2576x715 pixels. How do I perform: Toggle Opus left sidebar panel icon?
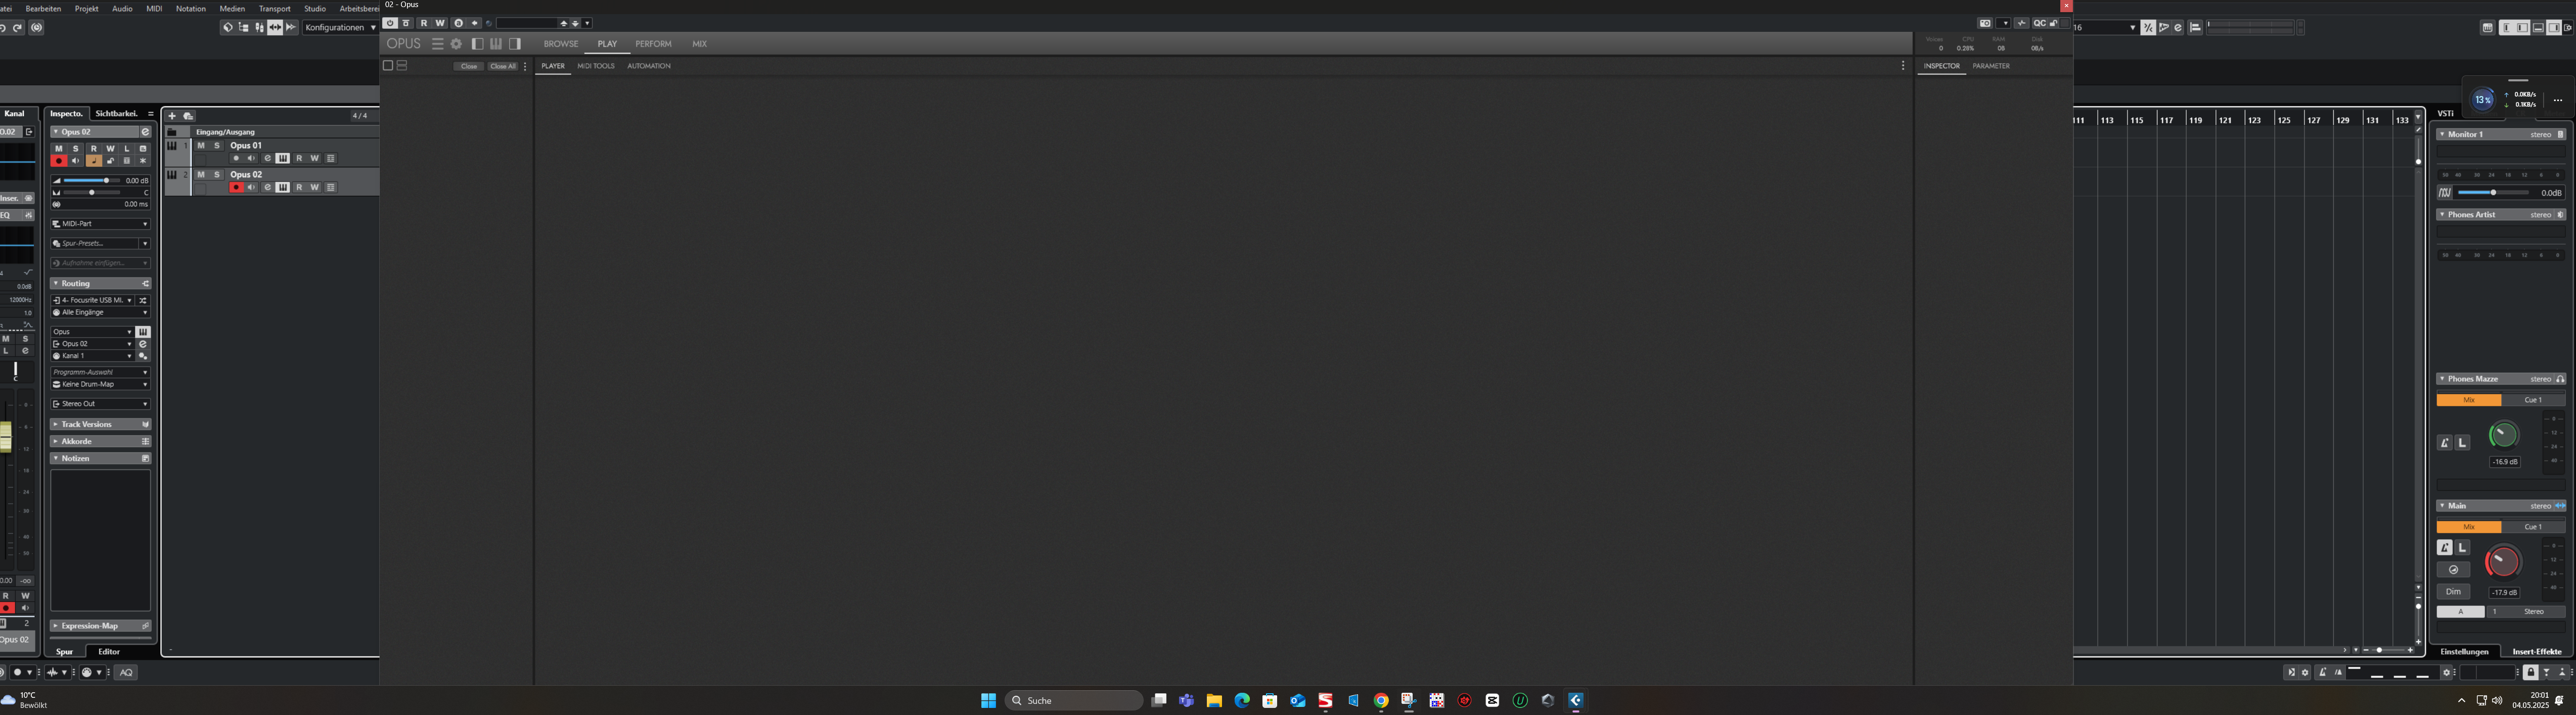coord(477,44)
